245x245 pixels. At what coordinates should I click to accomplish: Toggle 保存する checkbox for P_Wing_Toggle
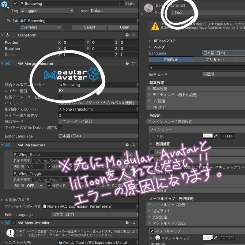click(x=49, y=186)
